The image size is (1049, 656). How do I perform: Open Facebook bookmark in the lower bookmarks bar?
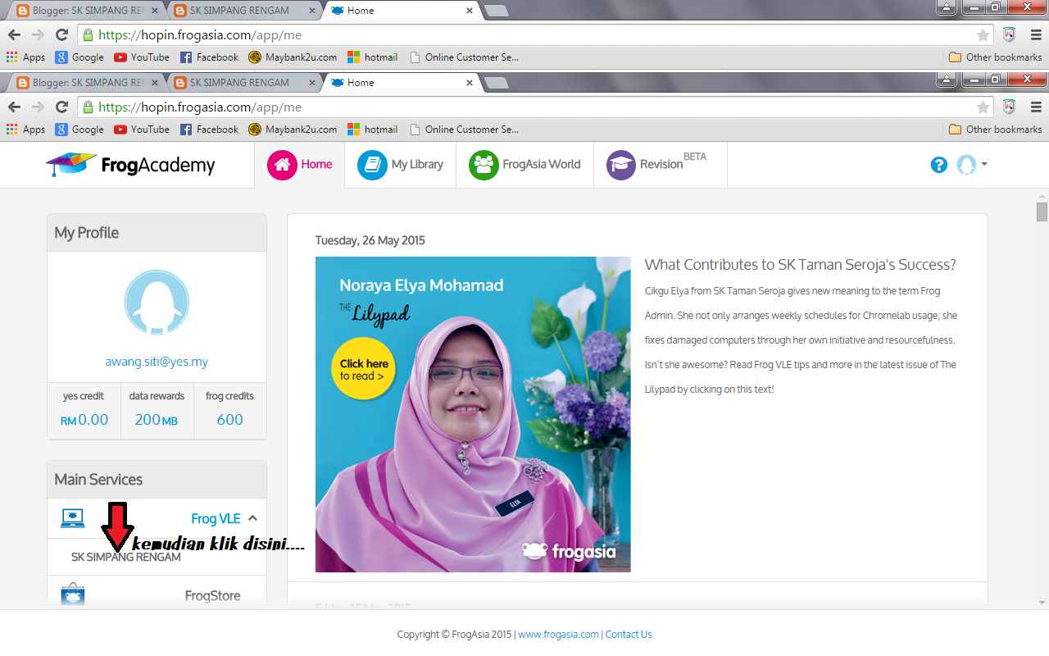click(209, 130)
